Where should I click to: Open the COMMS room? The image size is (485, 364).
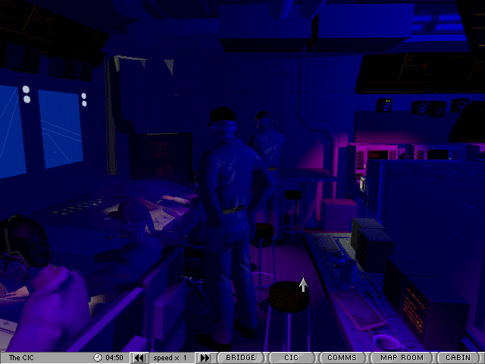(x=342, y=358)
